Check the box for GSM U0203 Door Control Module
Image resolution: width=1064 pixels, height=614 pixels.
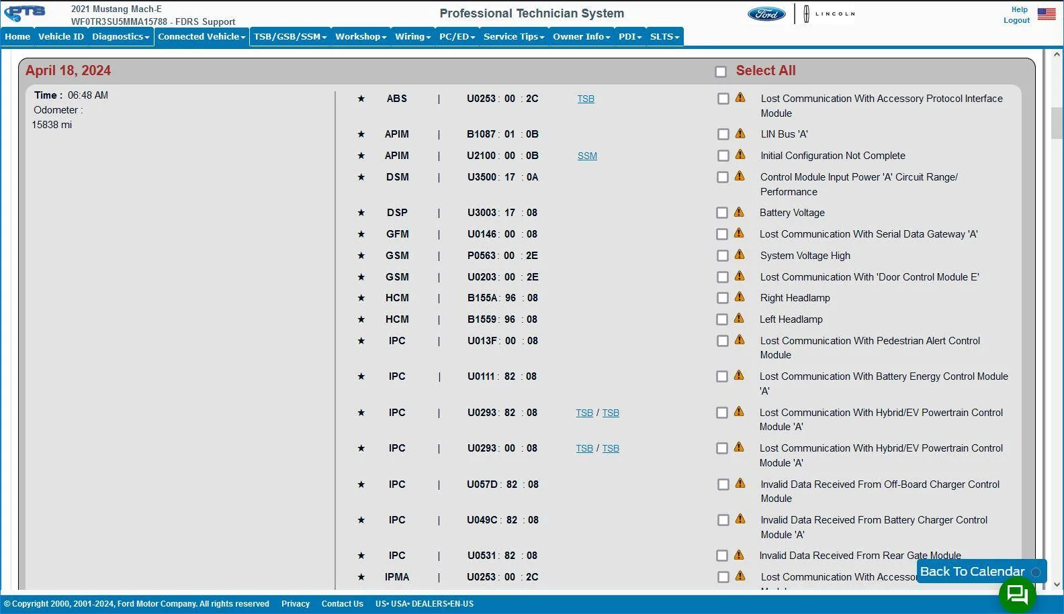(722, 277)
